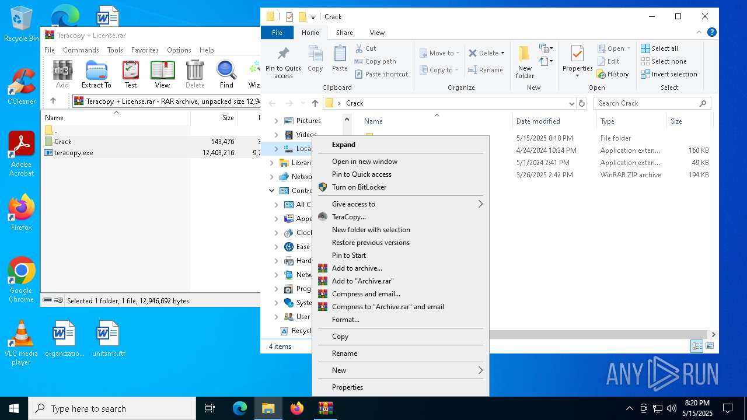Open Task View on the taskbar
The height and width of the screenshot is (420, 747).
tap(210, 408)
